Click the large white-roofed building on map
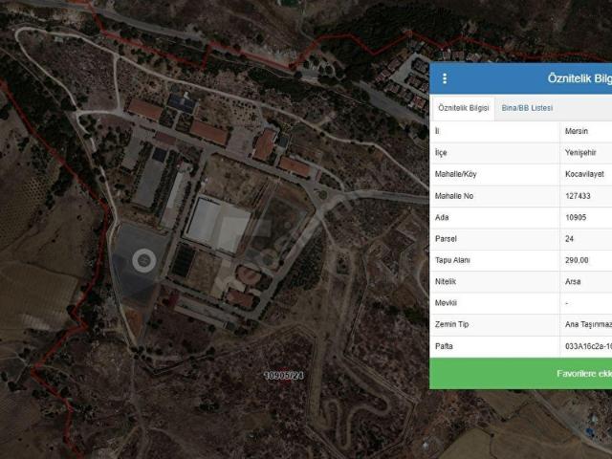612x459 pixels. tap(216, 223)
